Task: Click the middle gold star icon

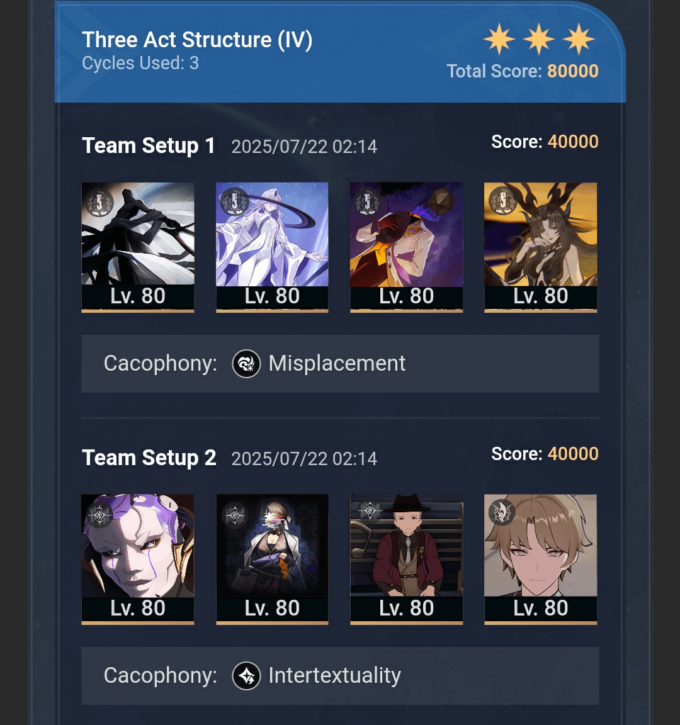Action: (539, 39)
